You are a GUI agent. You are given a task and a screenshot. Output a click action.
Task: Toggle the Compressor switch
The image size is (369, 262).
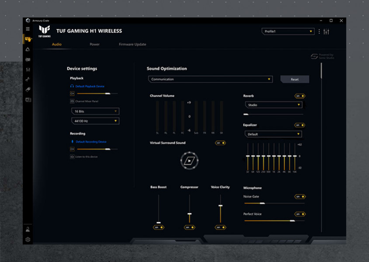tap(189, 227)
